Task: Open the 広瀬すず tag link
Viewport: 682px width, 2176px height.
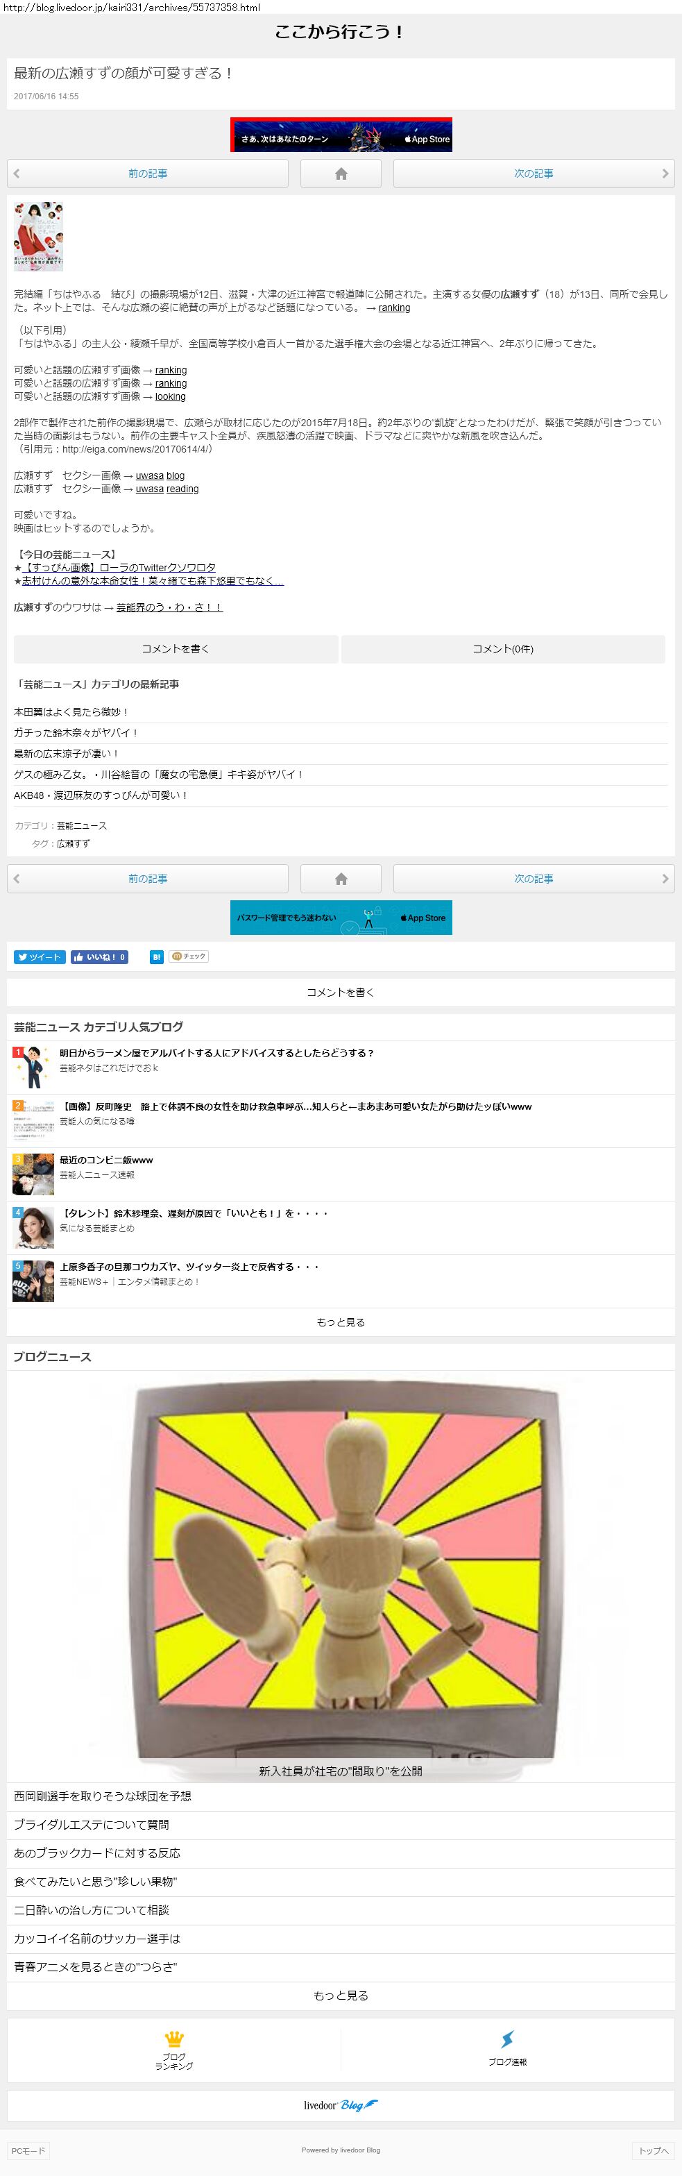Action: [74, 844]
